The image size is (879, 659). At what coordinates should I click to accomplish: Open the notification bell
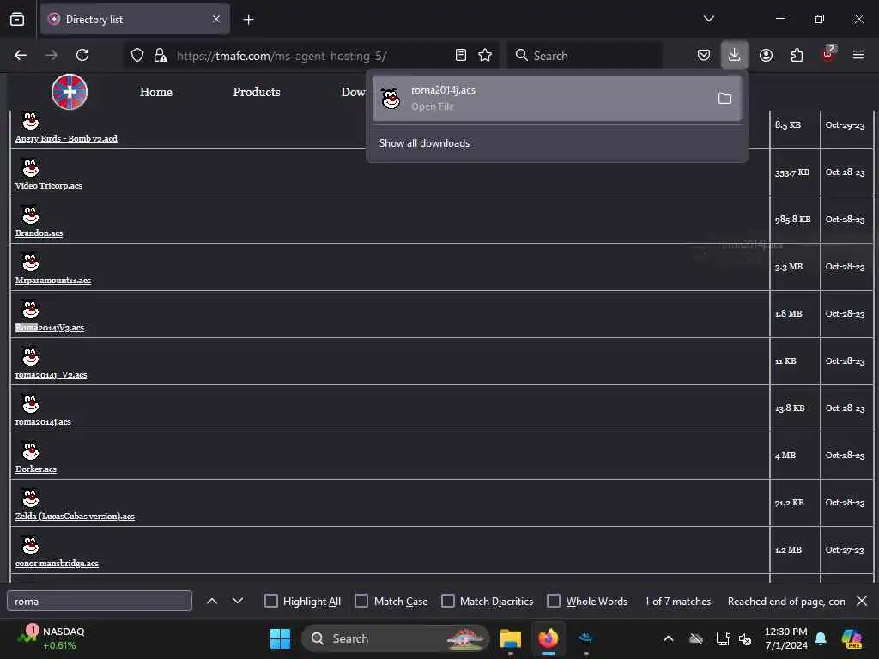click(821, 638)
